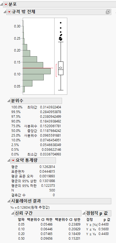116x243 pixels.
Task: Collapse the 신뢰 구간 section
Action: [x=12, y=214]
